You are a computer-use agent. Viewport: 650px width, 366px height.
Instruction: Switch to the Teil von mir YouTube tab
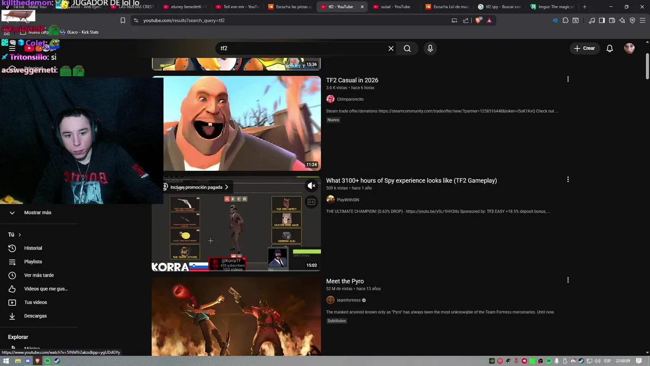click(x=238, y=7)
